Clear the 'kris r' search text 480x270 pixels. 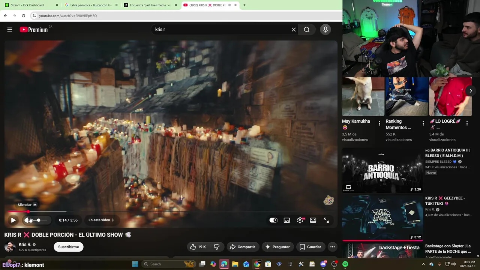[294, 30]
